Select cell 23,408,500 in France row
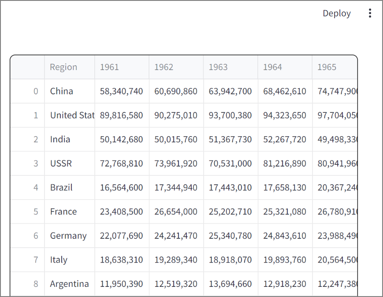Image resolution: width=383 pixels, height=297 pixels. click(122, 212)
